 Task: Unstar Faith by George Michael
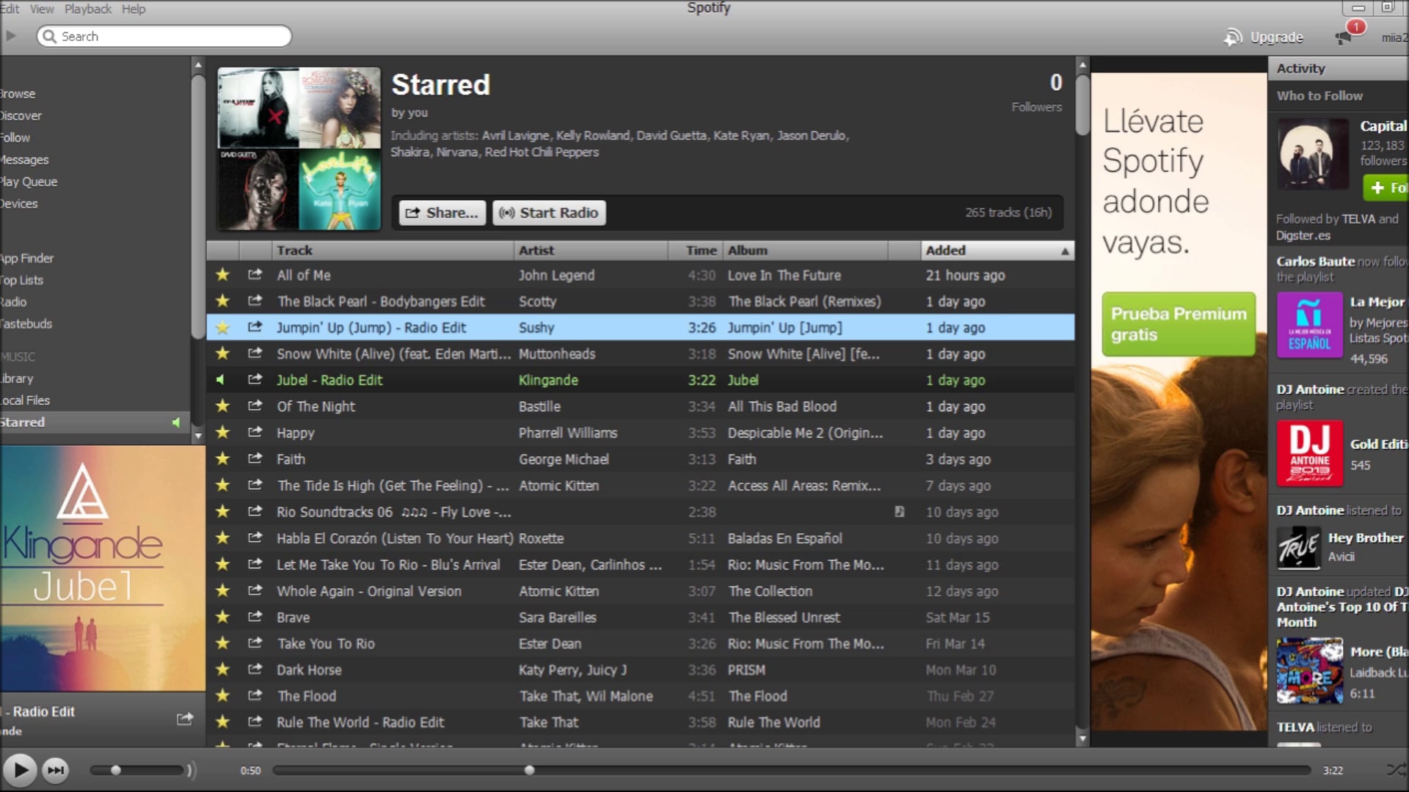[x=222, y=459]
